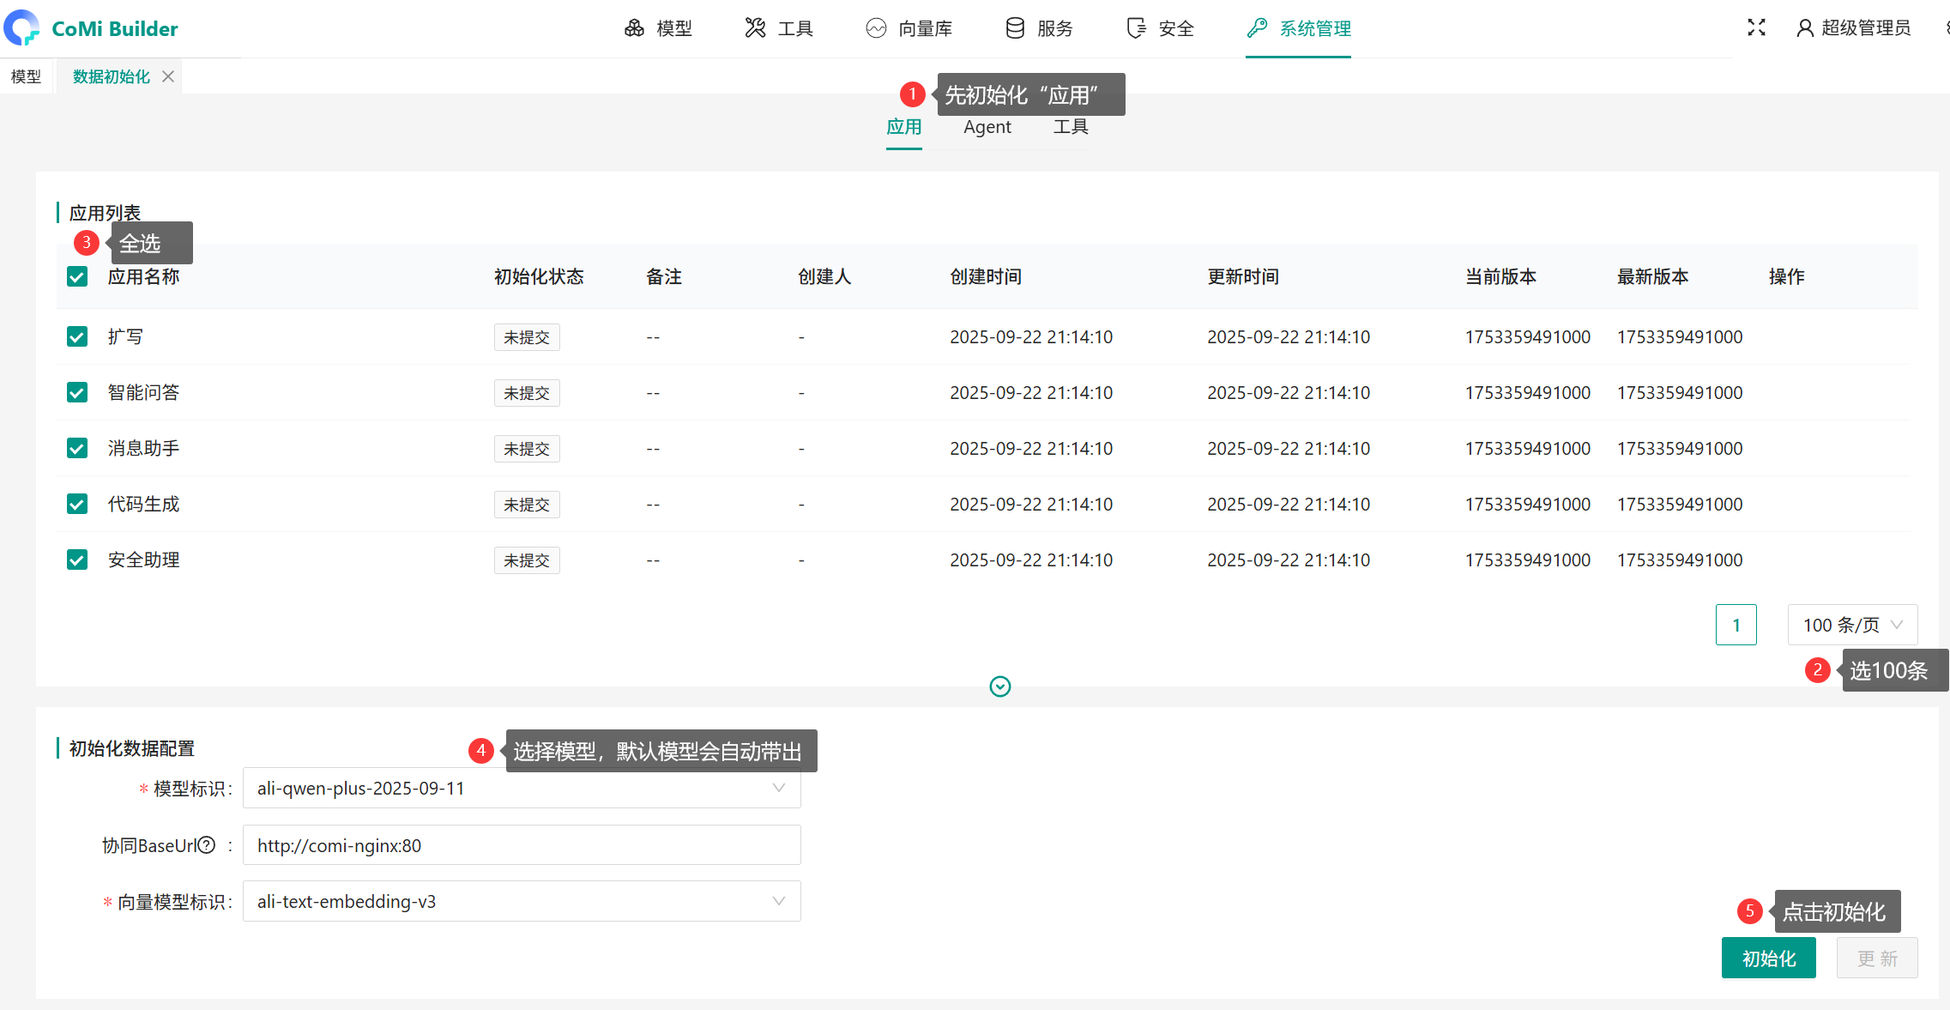
Task: Click the CoMi Builder logo icon
Action: coord(21,27)
